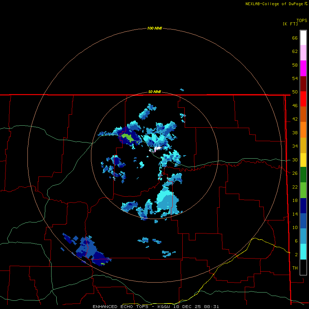Click the "TH" legend label

tap(295, 268)
